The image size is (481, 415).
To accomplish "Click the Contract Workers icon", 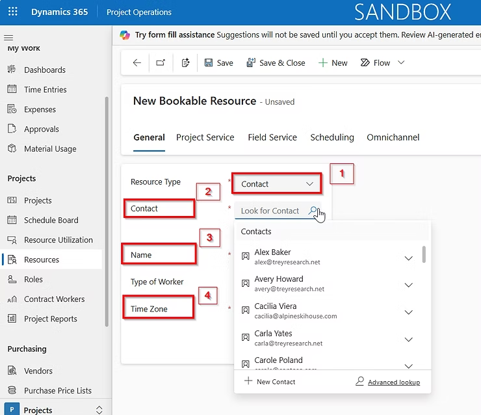I will pyautogui.click(x=12, y=299).
